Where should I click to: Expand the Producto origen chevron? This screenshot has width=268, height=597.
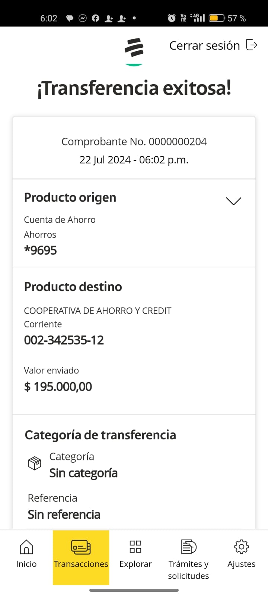click(x=233, y=201)
